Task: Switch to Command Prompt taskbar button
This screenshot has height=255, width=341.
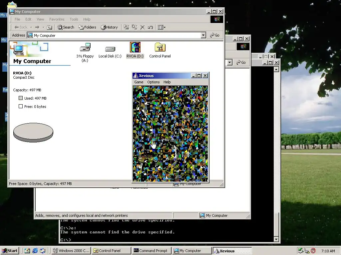Action: coord(152,251)
